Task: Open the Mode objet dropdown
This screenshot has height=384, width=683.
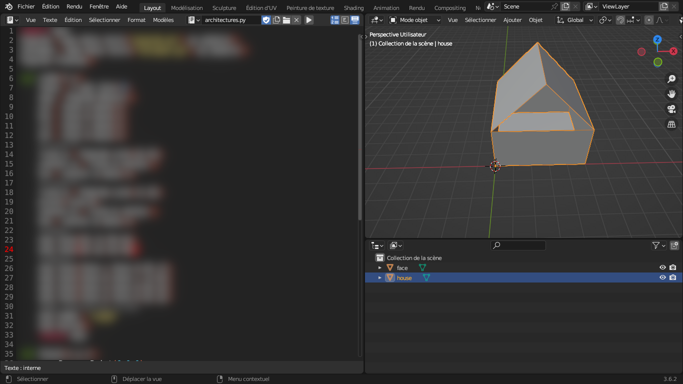Action: tap(415, 20)
